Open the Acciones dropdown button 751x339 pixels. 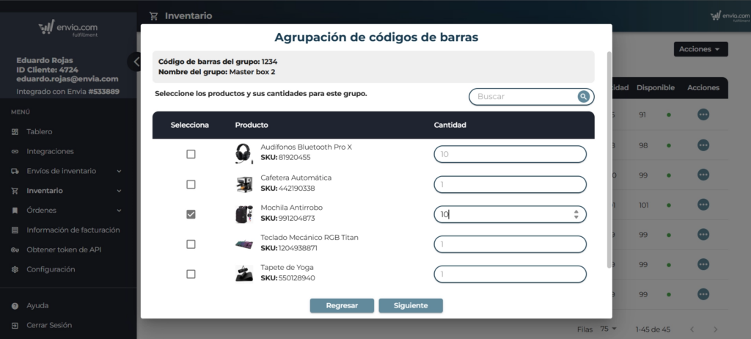(x=700, y=49)
